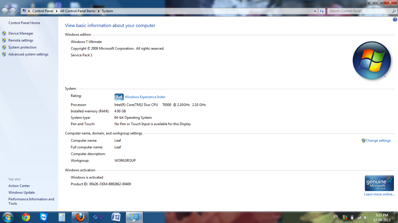Select Control Panel taskbar button
Image resolution: width=398 pixels, height=223 pixels.
coord(134,217)
